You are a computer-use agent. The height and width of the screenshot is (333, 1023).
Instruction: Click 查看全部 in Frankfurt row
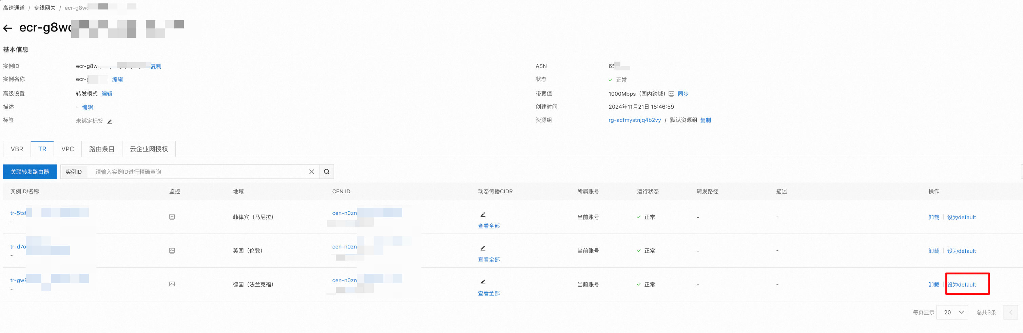point(488,293)
